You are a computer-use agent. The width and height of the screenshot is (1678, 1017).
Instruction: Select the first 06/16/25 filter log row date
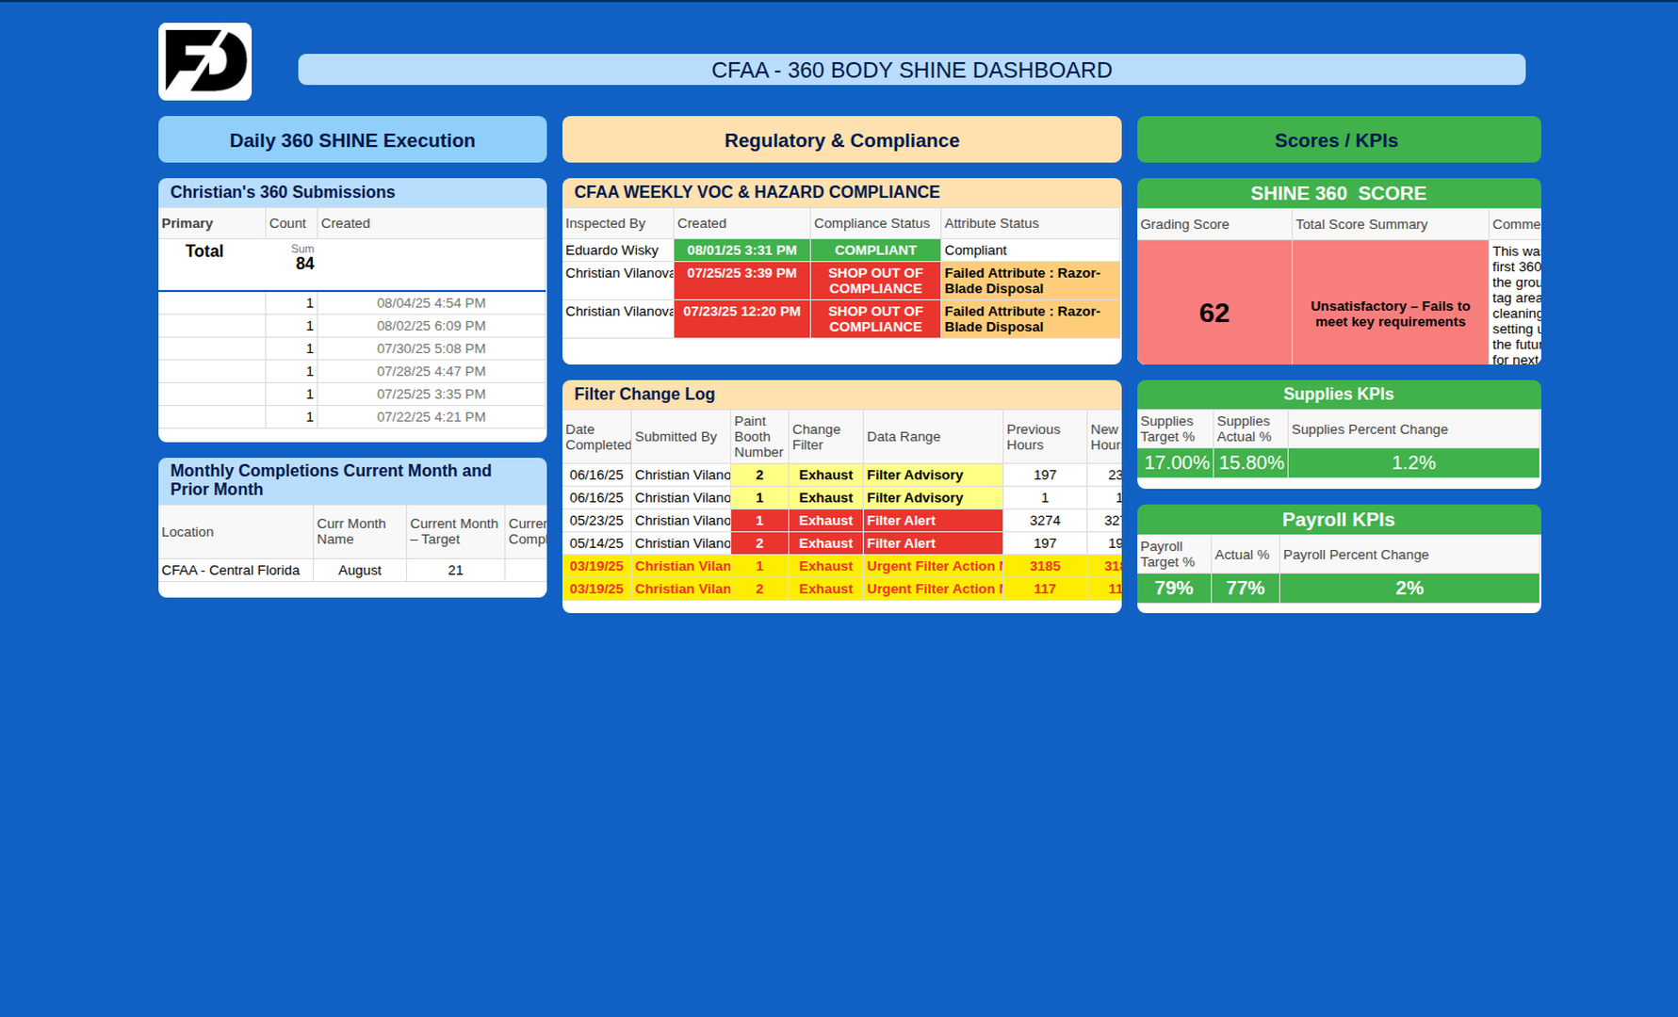(596, 475)
